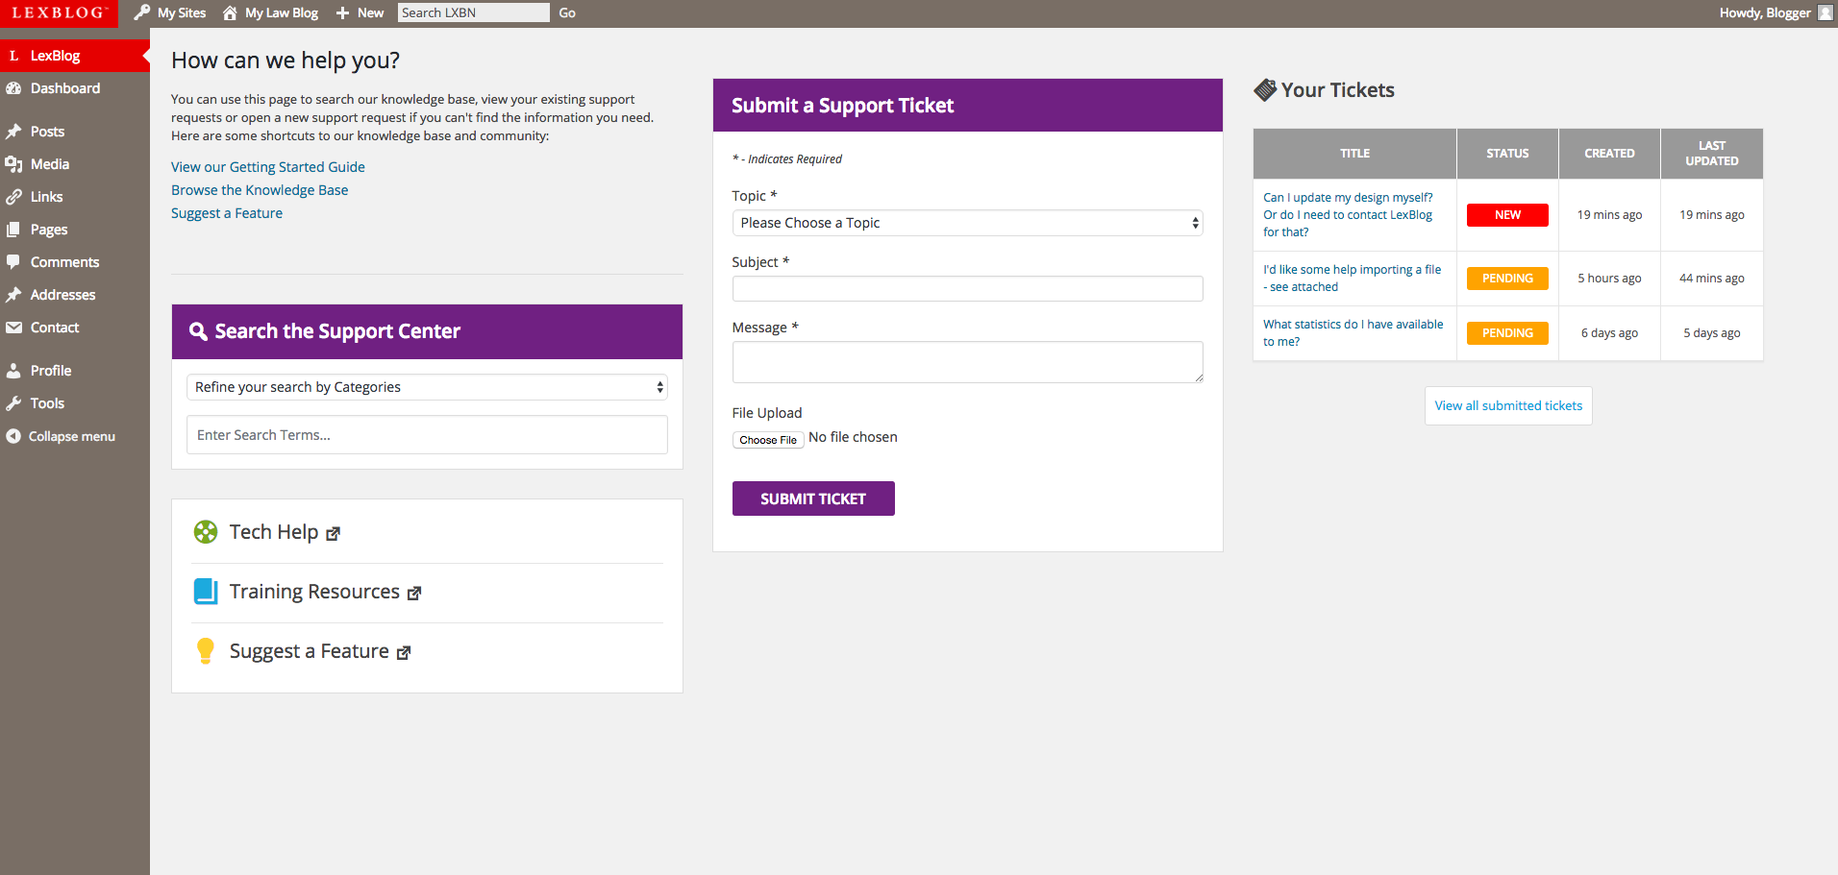Click the Contact envelope icon
Image resolution: width=1838 pixels, height=875 pixels.
tap(13, 328)
